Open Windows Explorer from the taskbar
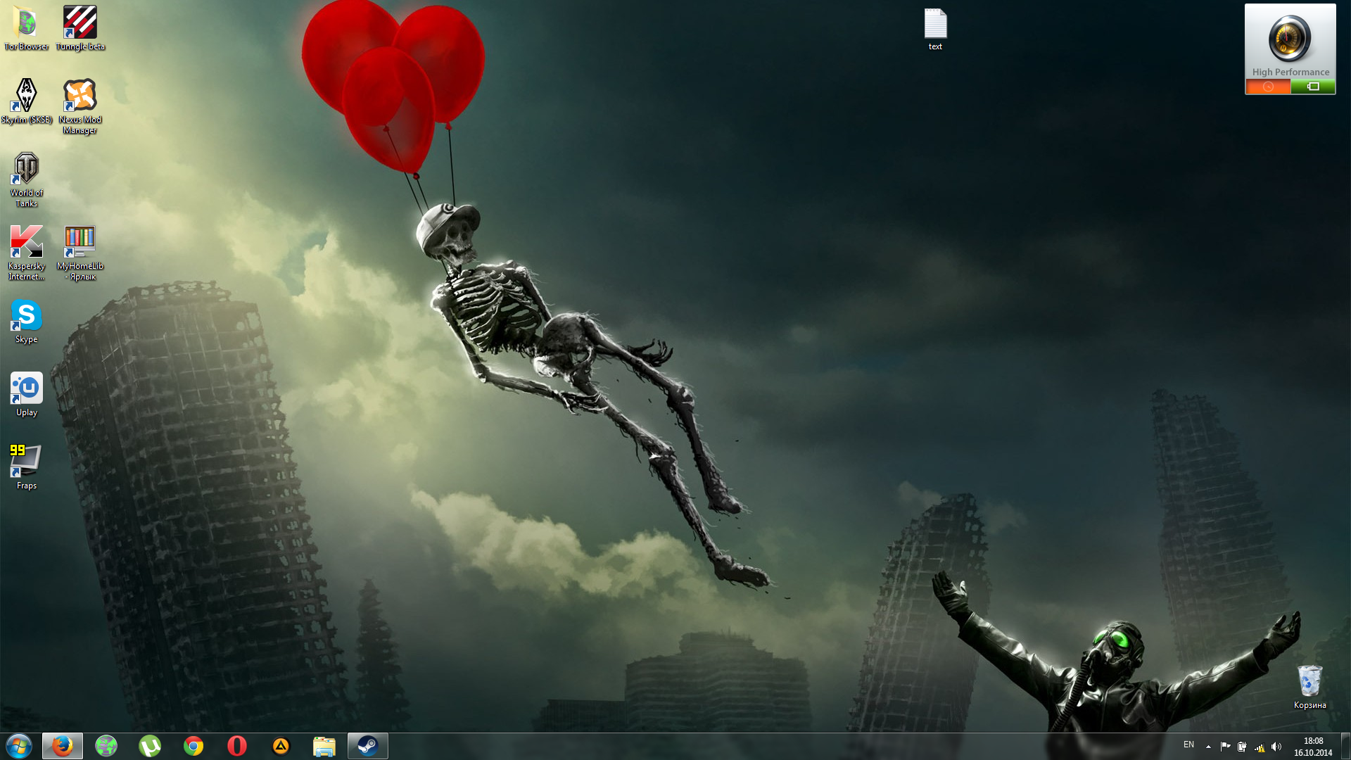1351x760 pixels. pyautogui.click(x=324, y=746)
